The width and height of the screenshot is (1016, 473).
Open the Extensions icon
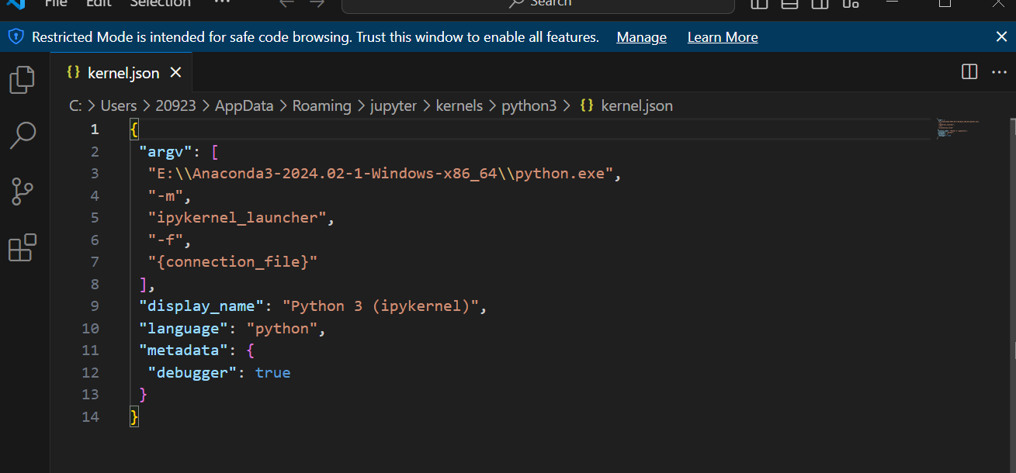pos(23,247)
